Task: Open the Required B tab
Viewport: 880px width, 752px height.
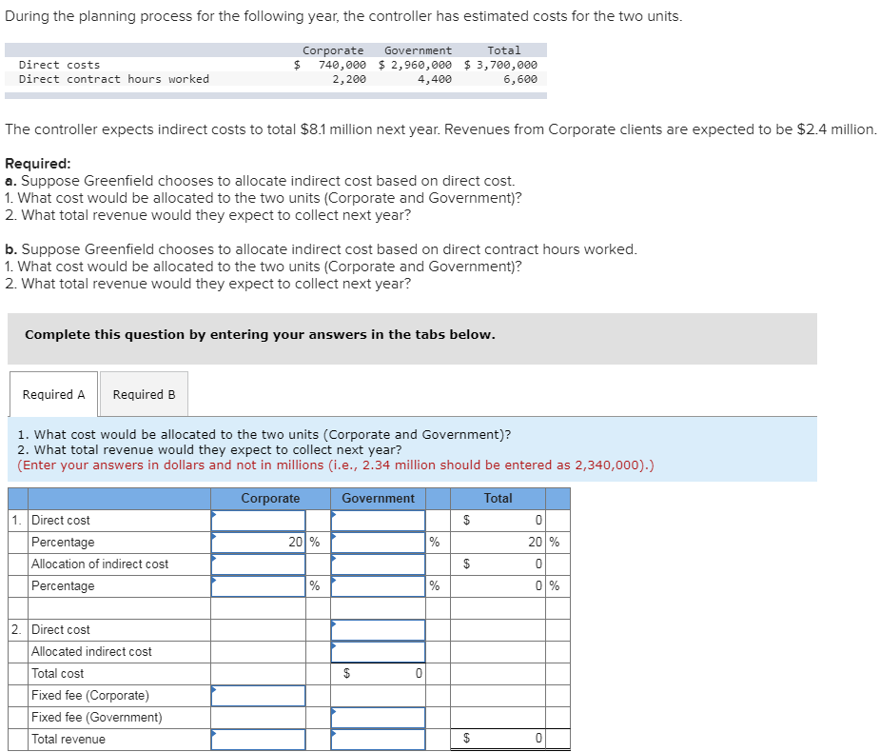Action: click(144, 394)
